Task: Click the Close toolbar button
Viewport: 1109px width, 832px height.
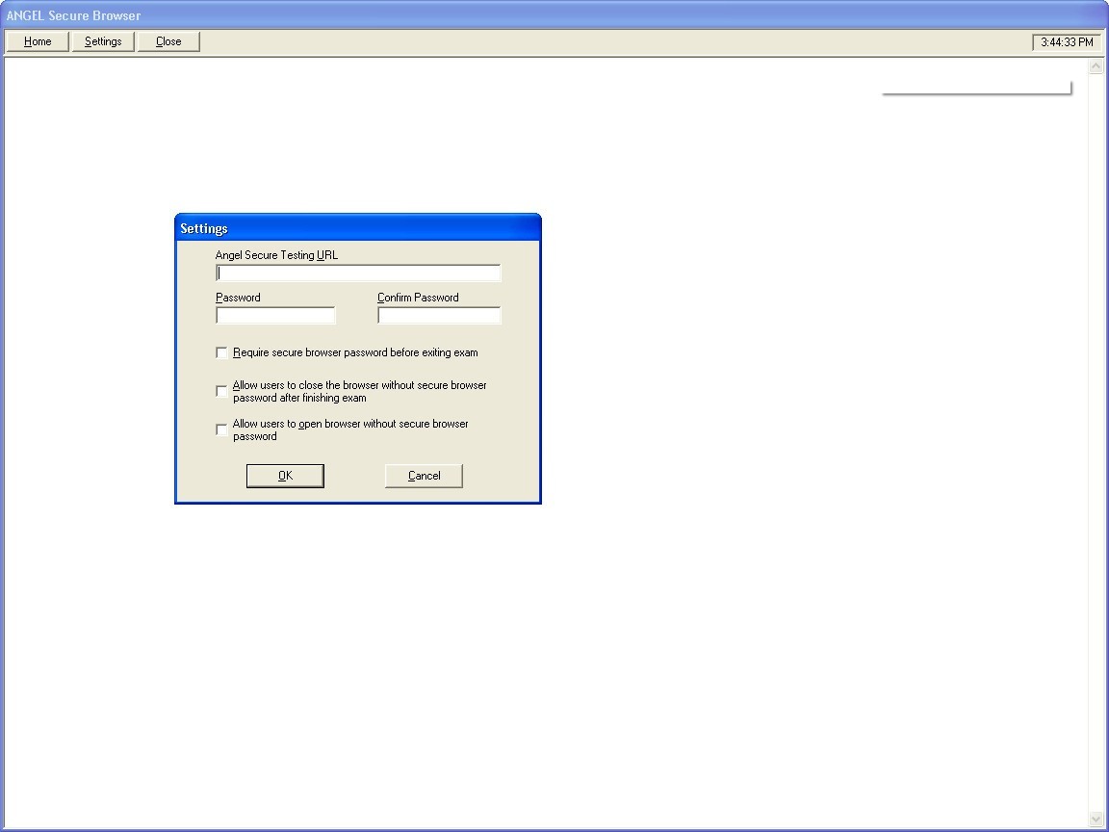Action: (x=168, y=41)
